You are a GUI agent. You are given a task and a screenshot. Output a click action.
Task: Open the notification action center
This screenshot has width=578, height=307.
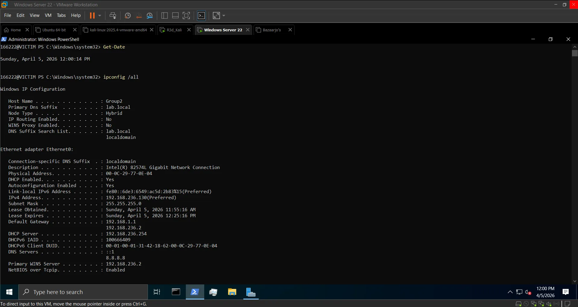click(566, 292)
